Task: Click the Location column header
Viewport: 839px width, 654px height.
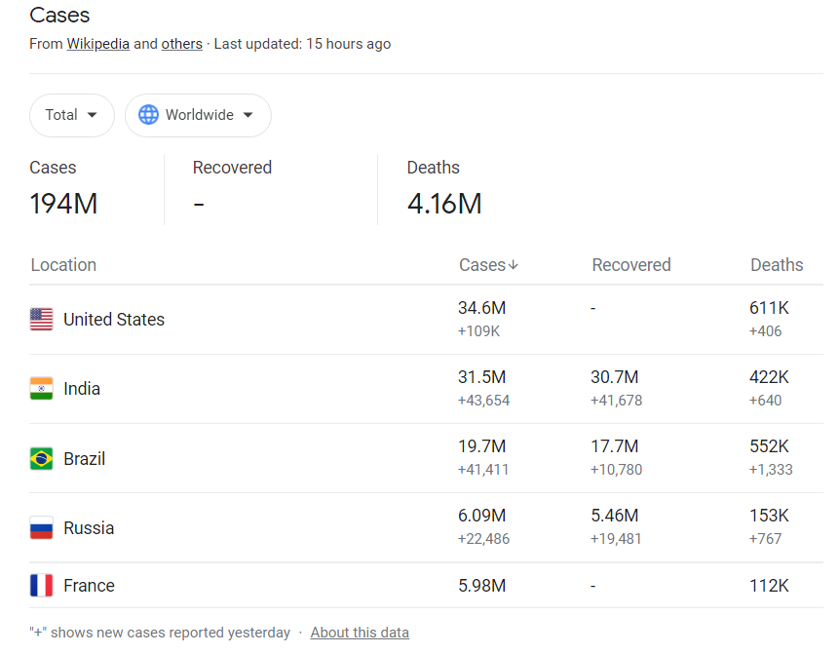Action: (63, 265)
